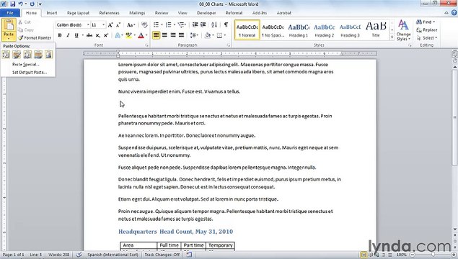Open the Shading dropdown
The image size is (458, 259).
(x=213, y=35)
